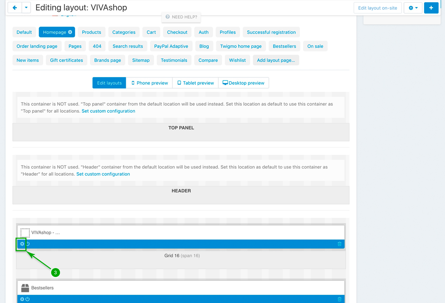Open settings gear of Bestsellers block
This screenshot has width=445, height=303.
(x=22, y=299)
